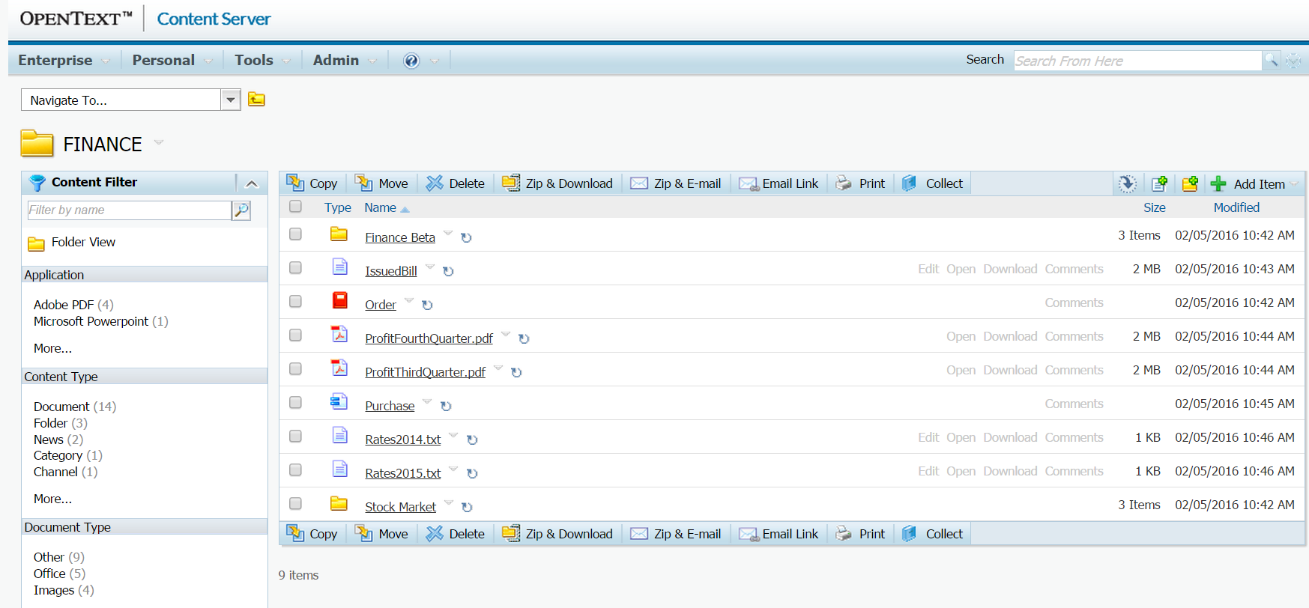Click the go-up-one-level folder icon
This screenshot has height=608, width=1309.
coord(256,100)
